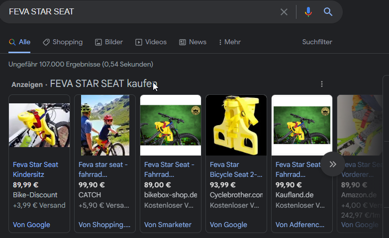Clear the search field with the X icon
Viewport: 389px width, 238px height.
point(284,12)
